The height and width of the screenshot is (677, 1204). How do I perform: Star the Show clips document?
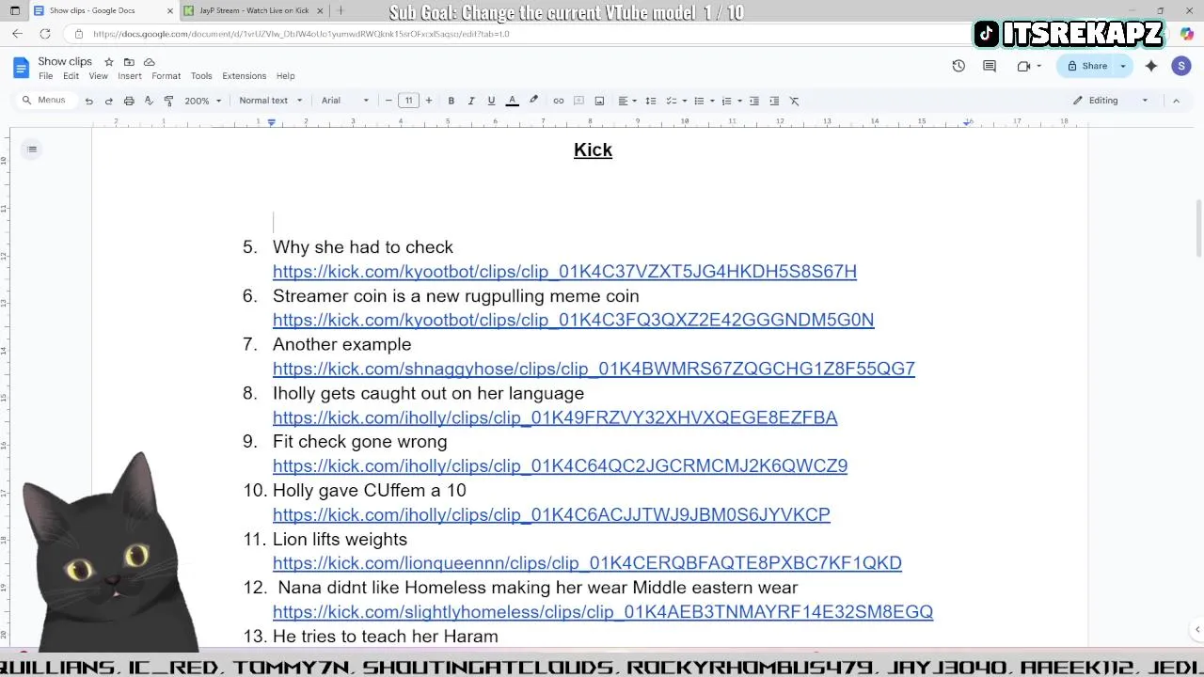coord(109,62)
